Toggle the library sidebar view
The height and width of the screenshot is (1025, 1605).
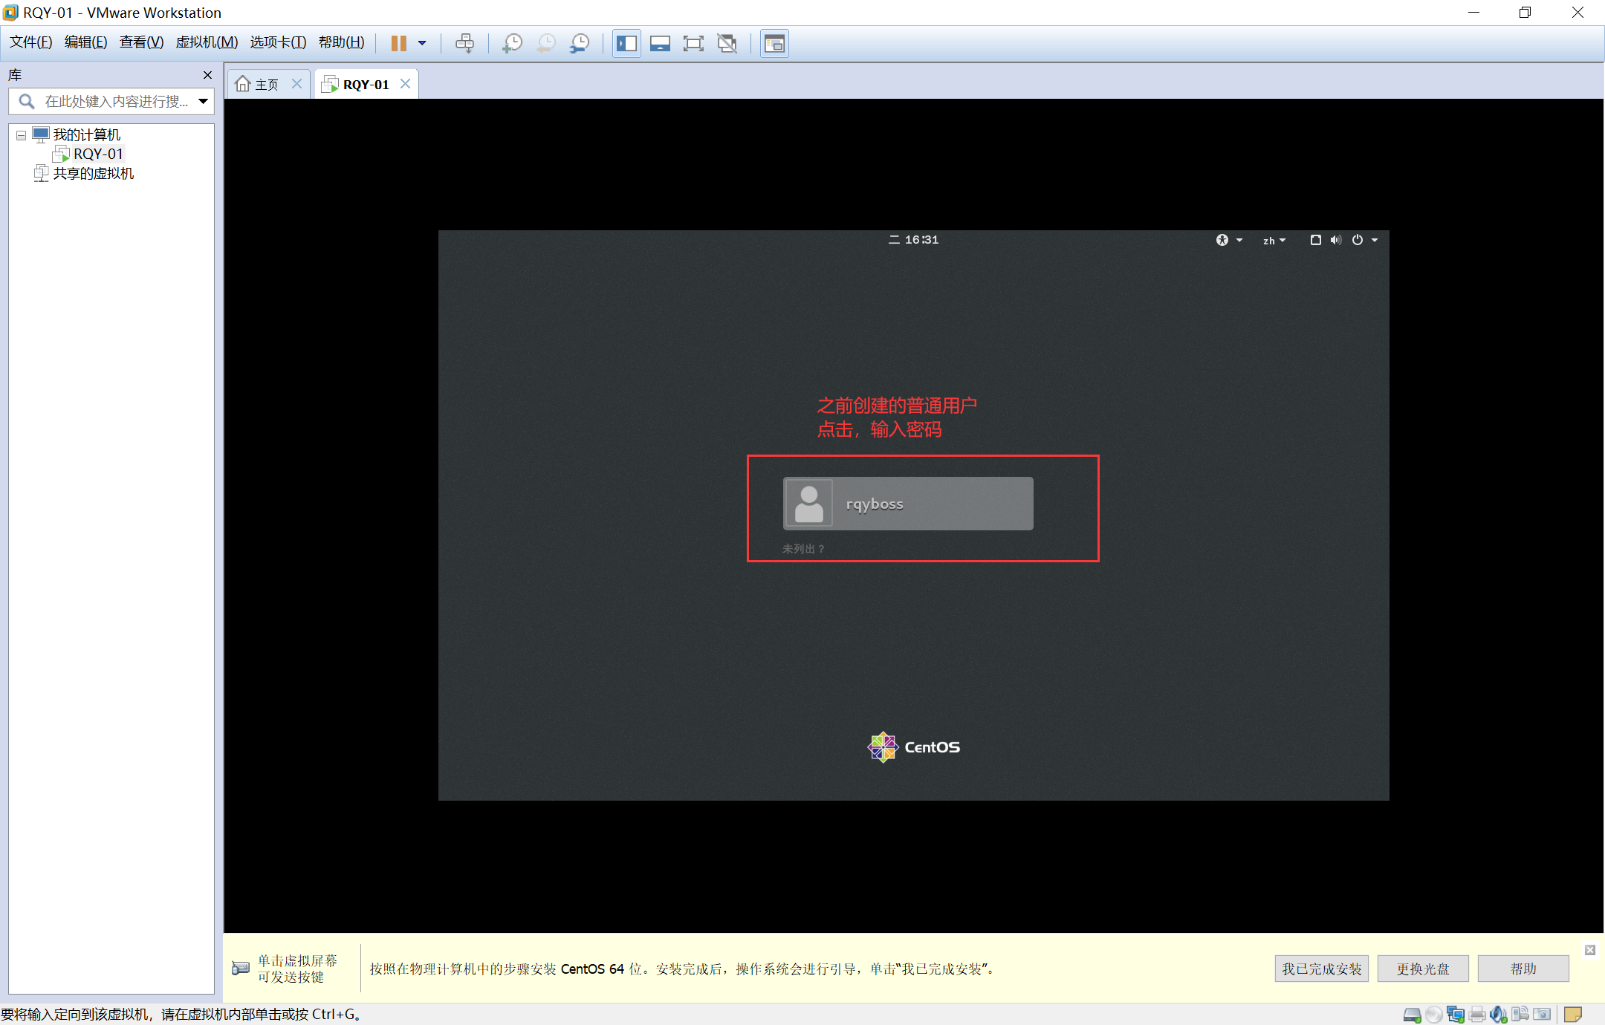pyautogui.click(x=626, y=43)
